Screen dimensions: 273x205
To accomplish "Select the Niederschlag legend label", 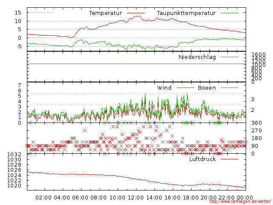I will pyautogui.click(x=197, y=57).
